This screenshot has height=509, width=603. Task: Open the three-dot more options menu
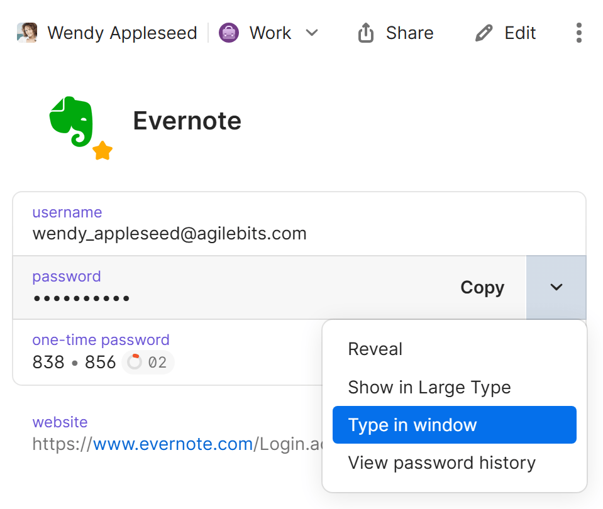point(578,33)
